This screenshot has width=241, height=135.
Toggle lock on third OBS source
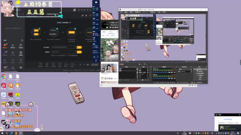pyautogui.click(x=150, y=73)
